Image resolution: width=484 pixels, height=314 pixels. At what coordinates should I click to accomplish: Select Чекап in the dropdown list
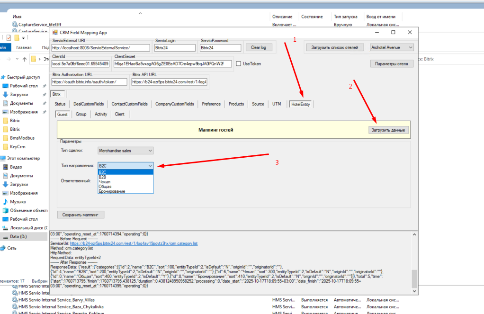coord(105,181)
